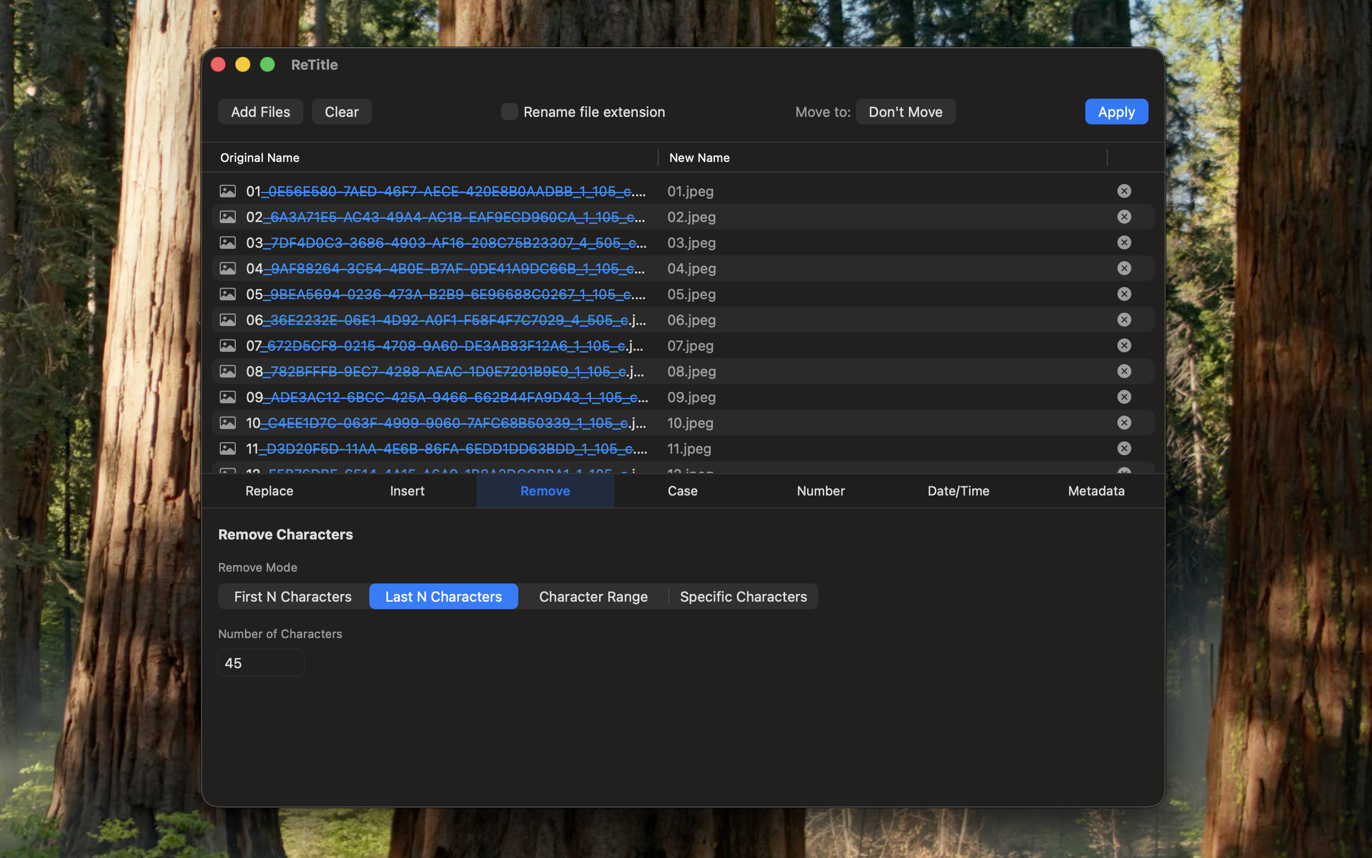Click the Number of Characters input field

(x=261, y=662)
